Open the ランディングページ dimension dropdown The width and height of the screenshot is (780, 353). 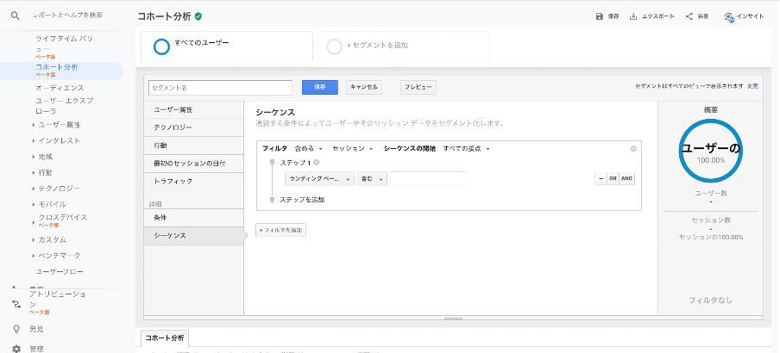pos(318,179)
